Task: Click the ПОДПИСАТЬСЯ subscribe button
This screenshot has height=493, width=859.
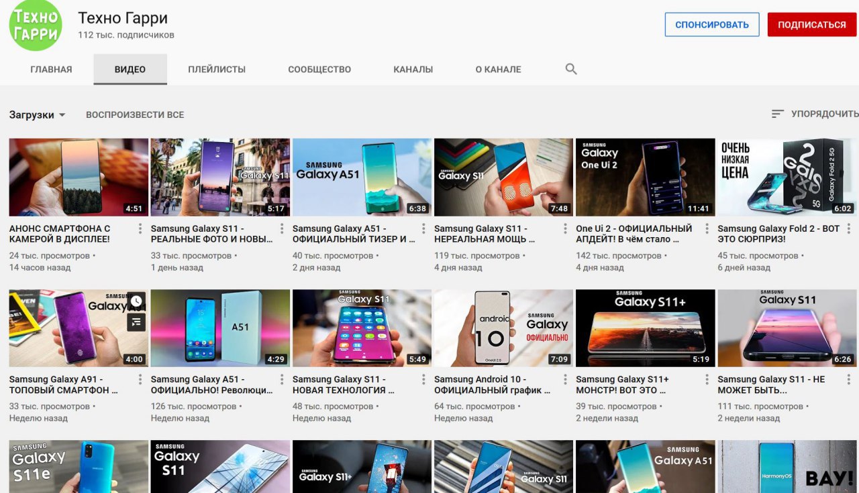Action: (812, 25)
